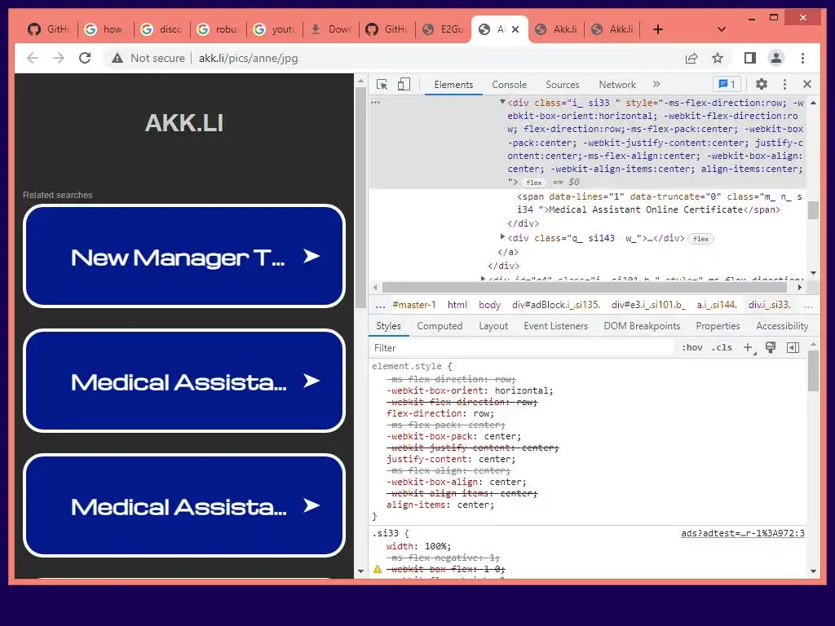Go forward in browser history

(59, 58)
